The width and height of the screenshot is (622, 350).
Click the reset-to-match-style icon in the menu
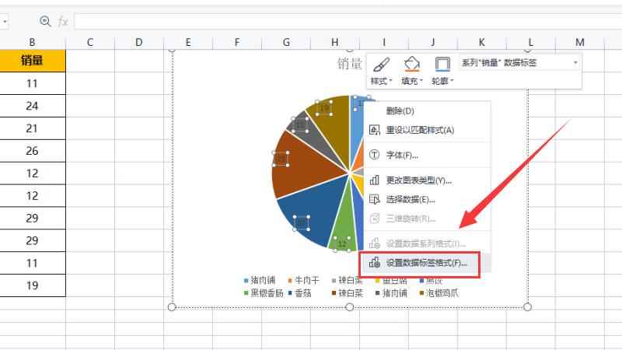pyautogui.click(x=375, y=130)
